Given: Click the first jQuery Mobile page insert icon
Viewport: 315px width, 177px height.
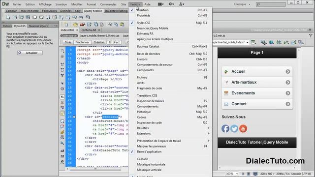Looking at the screenshot, I should [x=8, y=17].
